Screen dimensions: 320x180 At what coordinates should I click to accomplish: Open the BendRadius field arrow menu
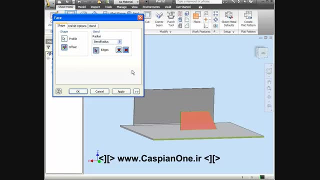pos(119,41)
